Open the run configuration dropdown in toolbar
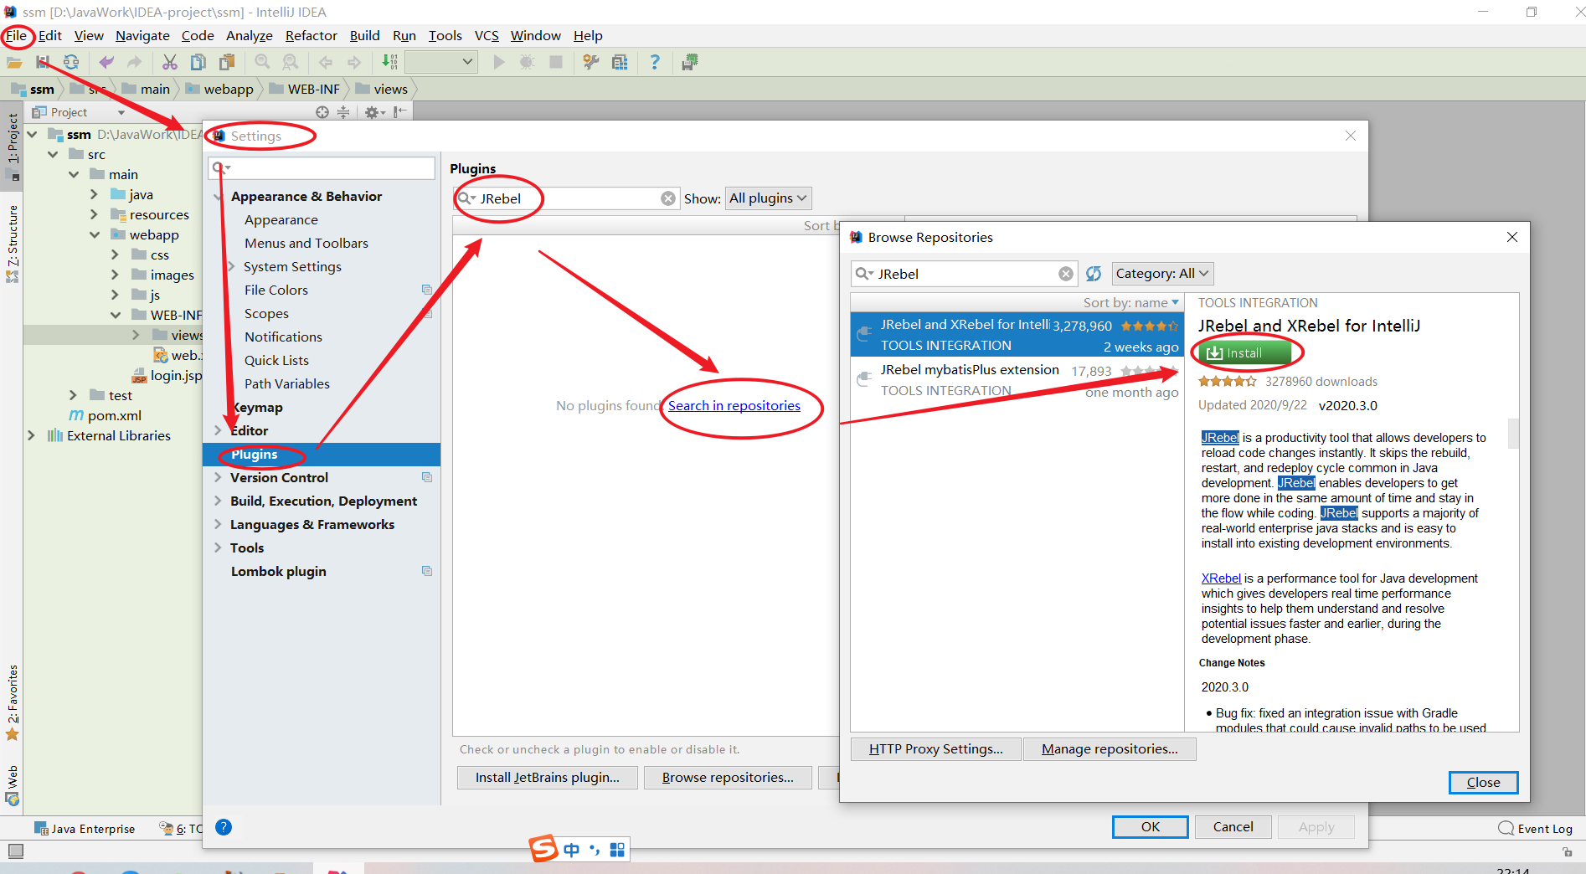 (441, 62)
